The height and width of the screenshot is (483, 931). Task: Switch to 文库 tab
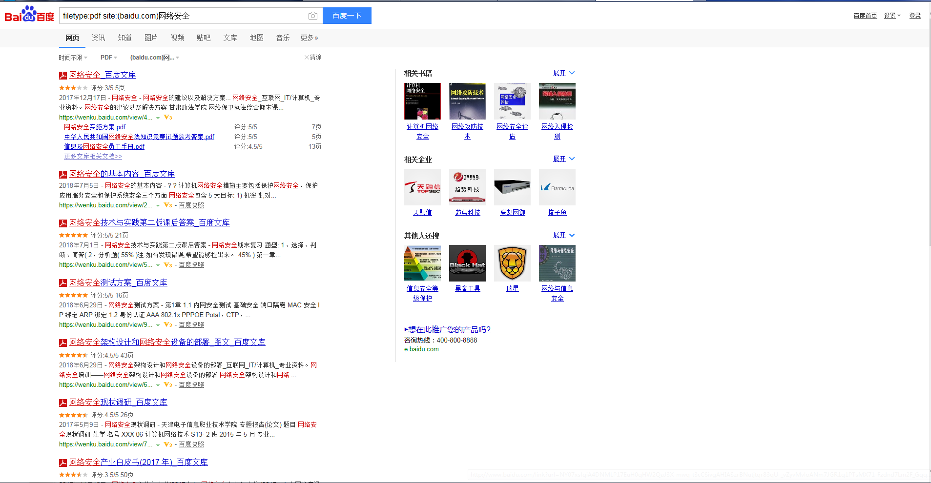tap(230, 38)
